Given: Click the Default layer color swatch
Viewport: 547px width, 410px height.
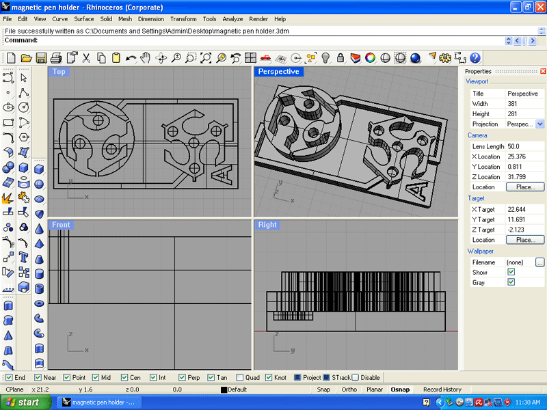Looking at the screenshot, I should coord(224,389).
